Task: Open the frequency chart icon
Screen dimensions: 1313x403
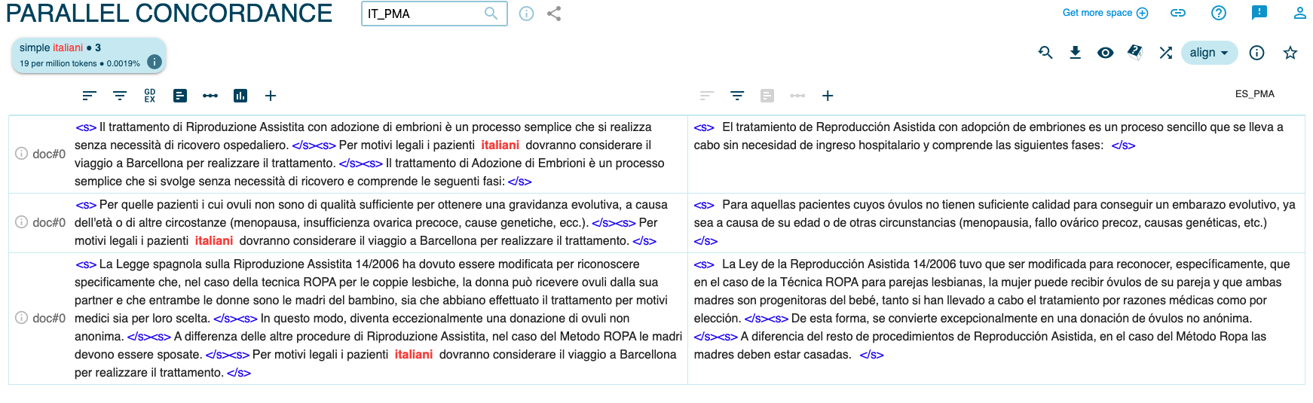Action: (x=240, y=96)
